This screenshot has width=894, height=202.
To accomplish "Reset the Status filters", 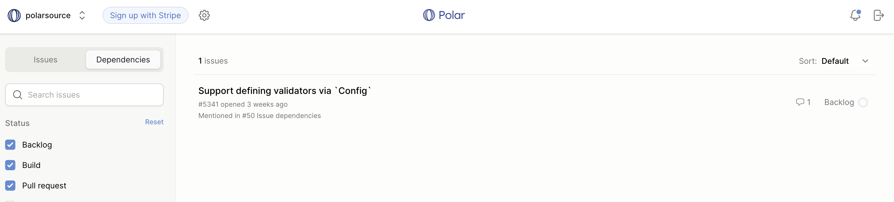I will click(154, 122).
